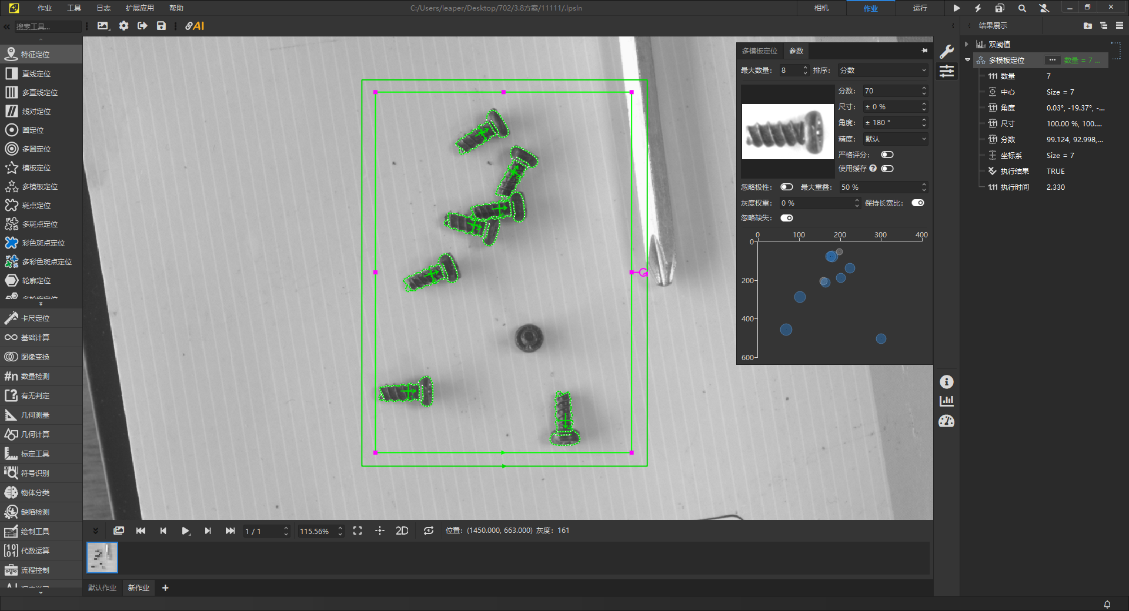Open the 工具 menu

[74, 8]
